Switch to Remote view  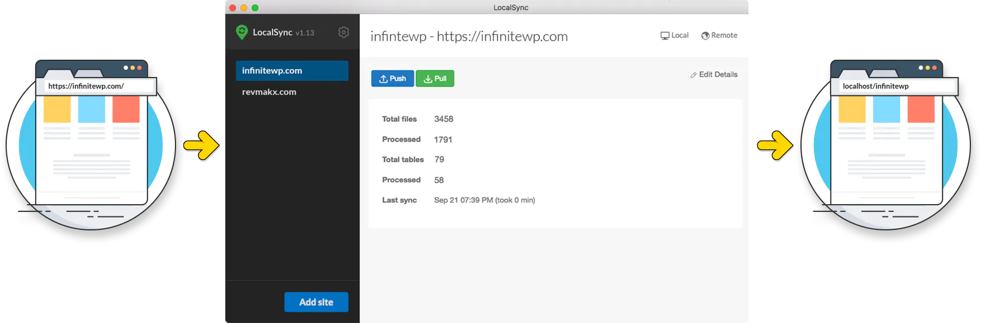[x=719, y=35]
